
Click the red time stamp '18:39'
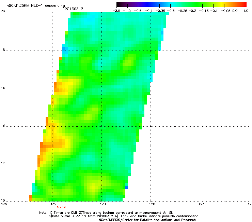61,207
